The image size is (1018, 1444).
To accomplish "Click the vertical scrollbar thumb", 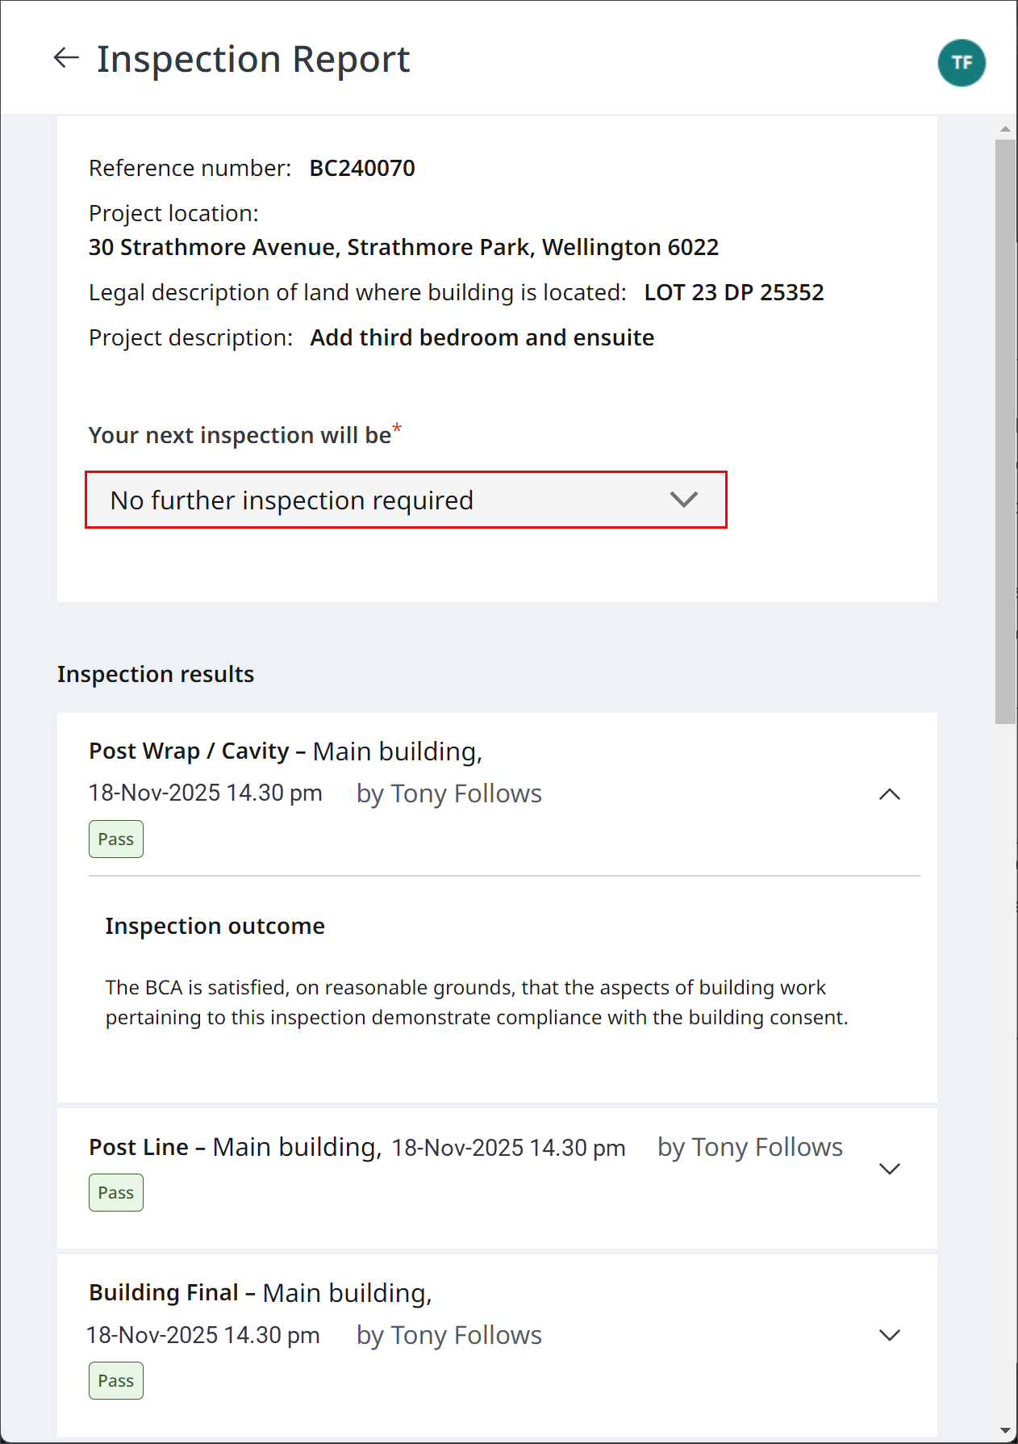I will (1005, 432).
